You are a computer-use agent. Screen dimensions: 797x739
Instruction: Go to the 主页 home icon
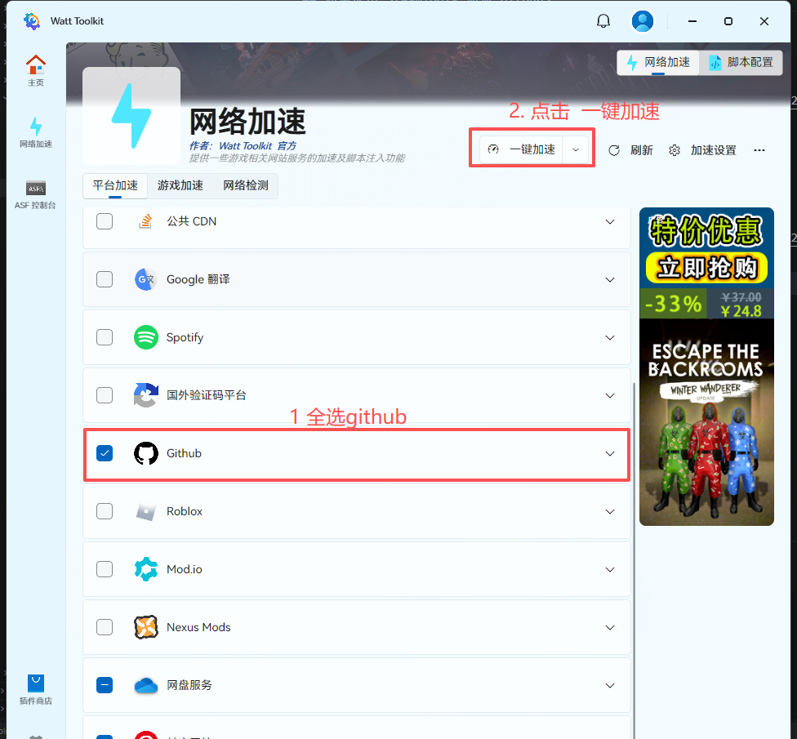[x=36, y=70]
